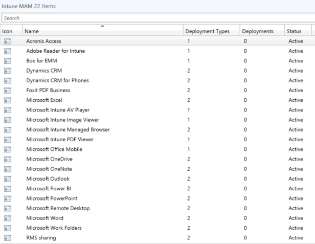Viewport: 315px width, 244px height.
Task: Focus the Search input field
Action: pyautogui.click(x=159, y=18)
